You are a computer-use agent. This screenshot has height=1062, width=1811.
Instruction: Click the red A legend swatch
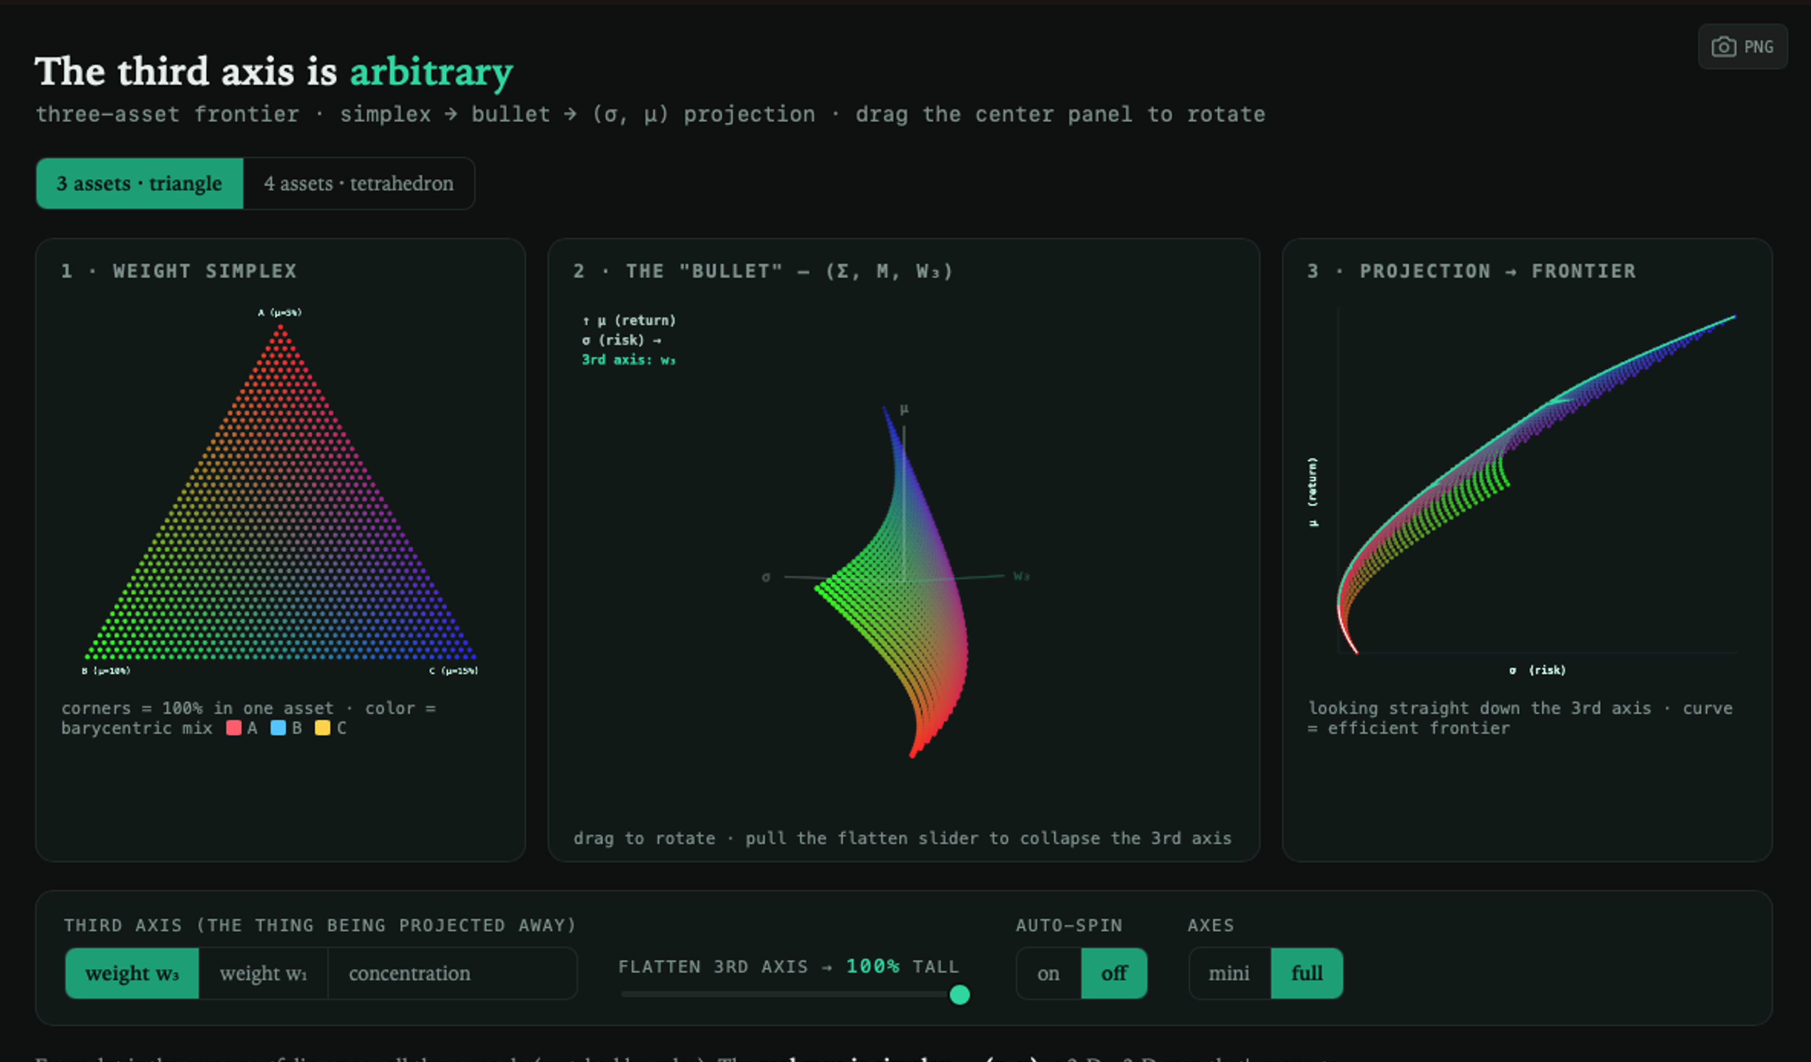234,728
